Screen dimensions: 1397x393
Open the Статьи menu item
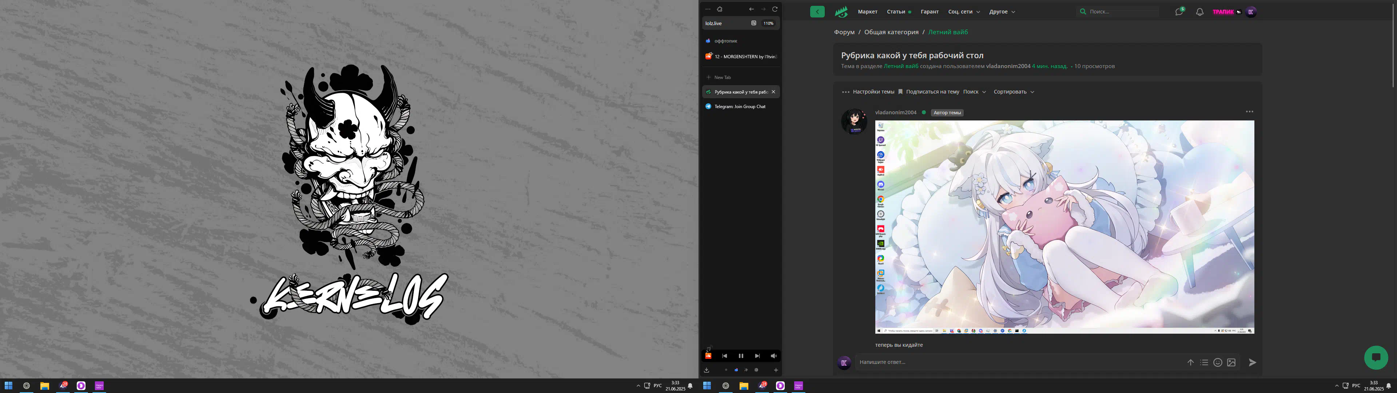click(896, 11)
